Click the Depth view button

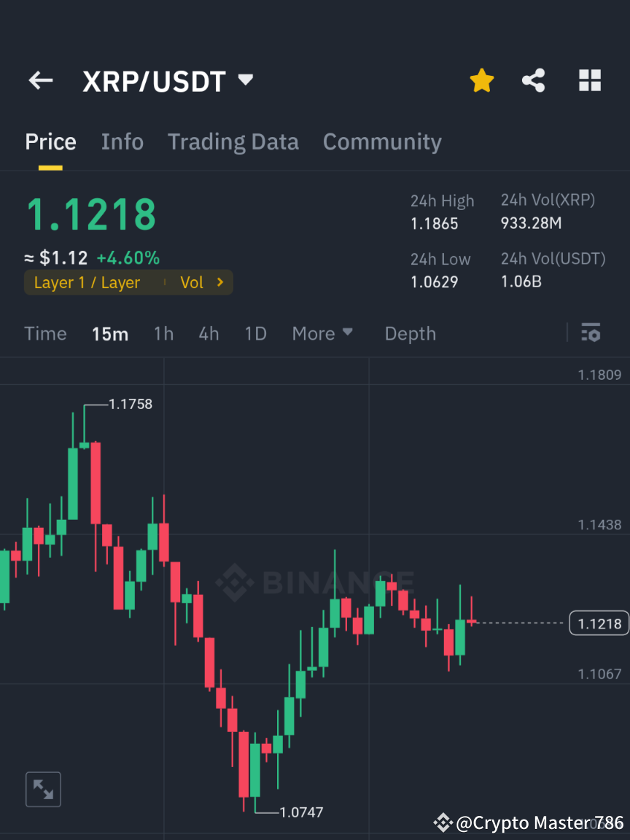tap(410, 333)
